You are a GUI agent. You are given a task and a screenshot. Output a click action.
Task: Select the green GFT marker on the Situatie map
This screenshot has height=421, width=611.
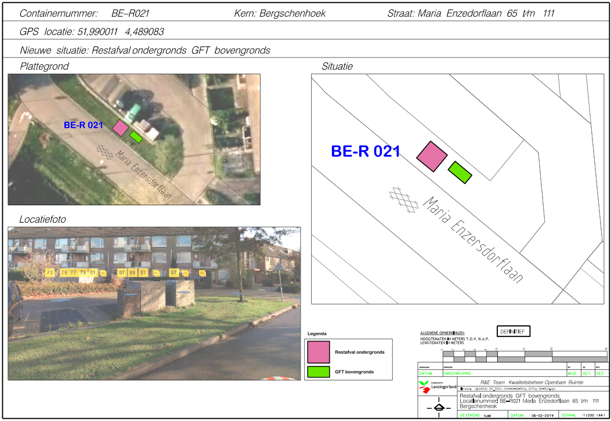pyautogui.click(x=460, y=173)
